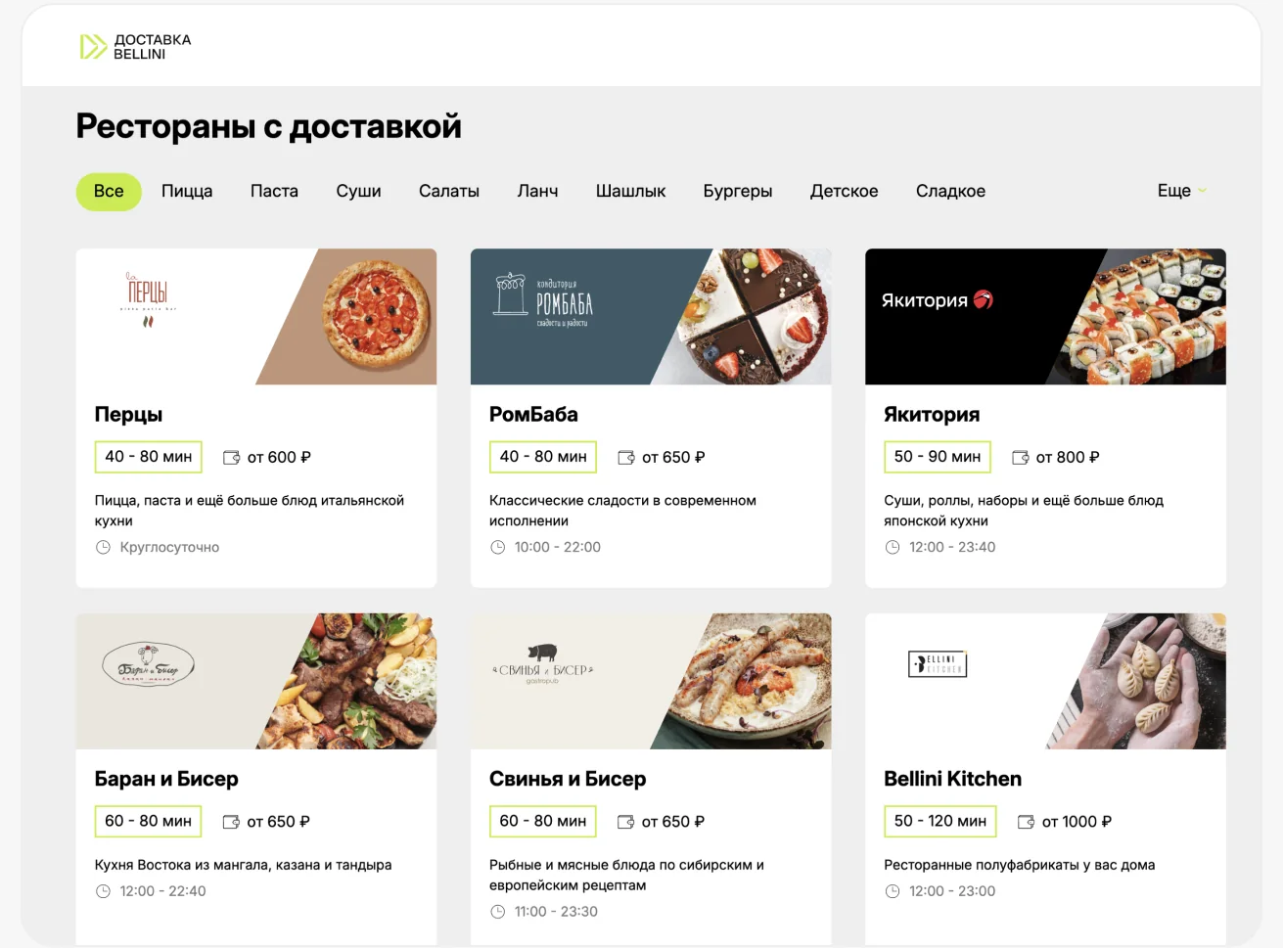Screen dimensions: 1283x948
Task: Open the Bellini Kitchen title link
Action: tap(952, 779)
